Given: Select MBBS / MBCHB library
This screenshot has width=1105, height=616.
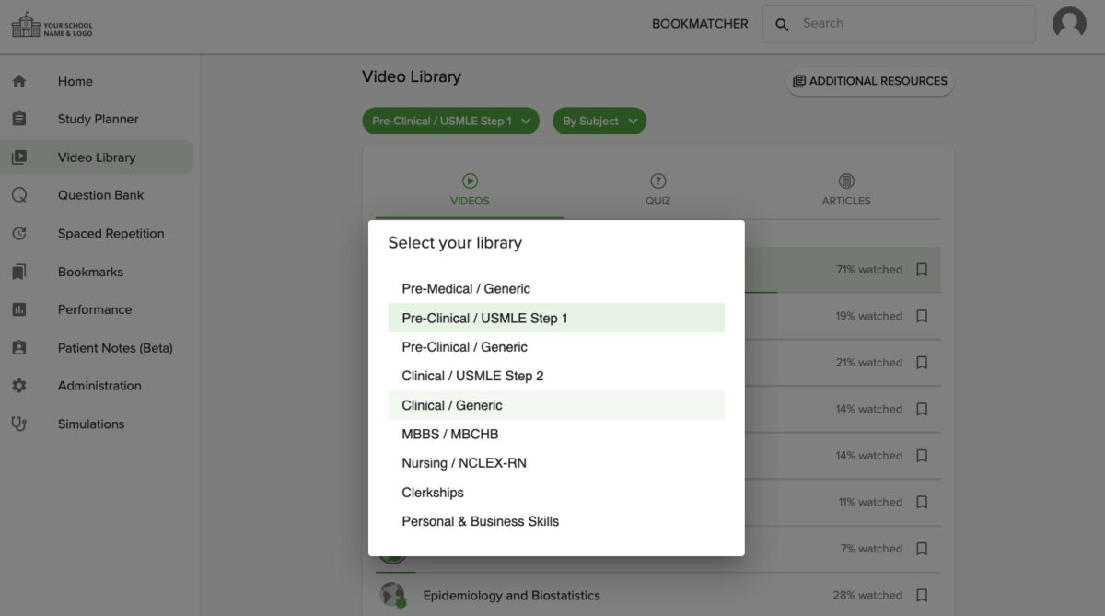Looking at the screenshot, I should [x=556, y=434].
